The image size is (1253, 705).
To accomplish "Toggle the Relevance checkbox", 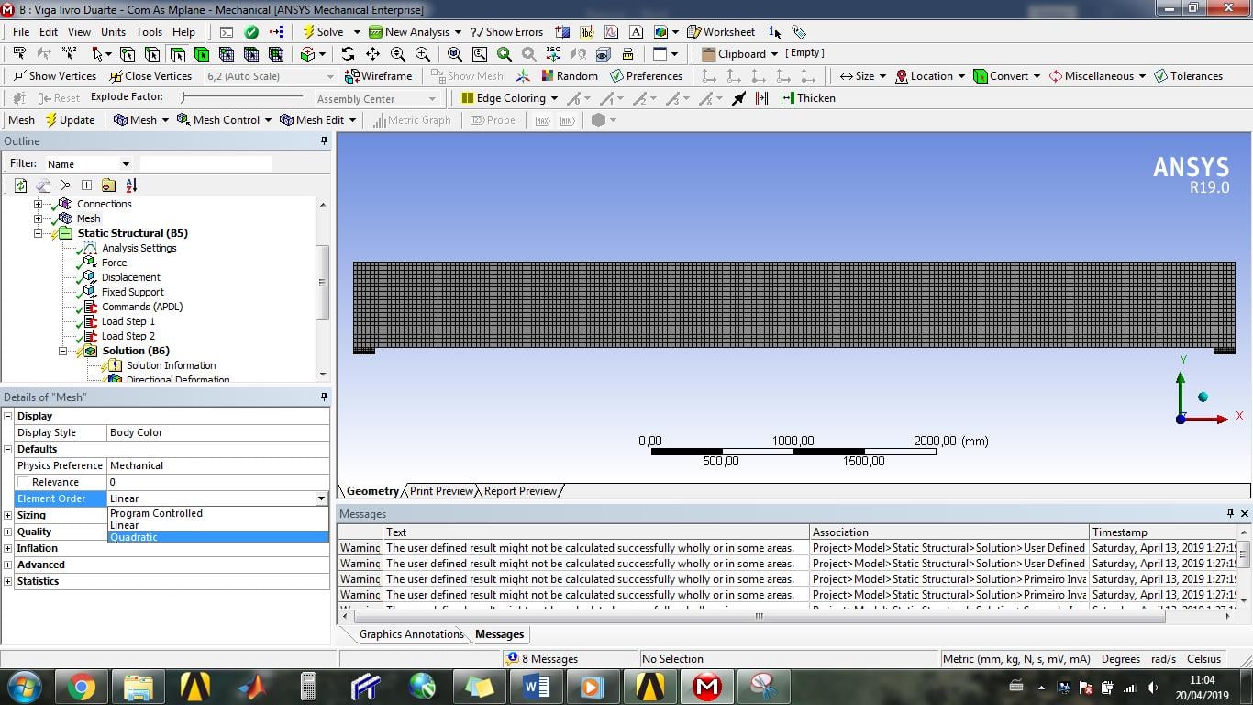I will (23, 482).
